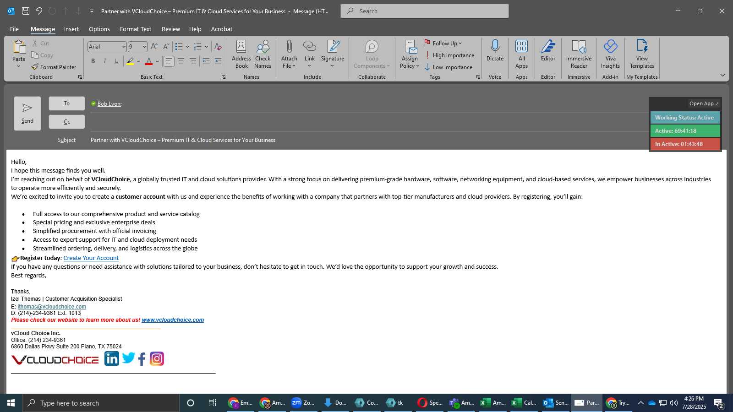Image resolution: width=733 pixels, height=412 pixels.
Task: Click the Attach File paperclip
Action: (x=289, y=46)
